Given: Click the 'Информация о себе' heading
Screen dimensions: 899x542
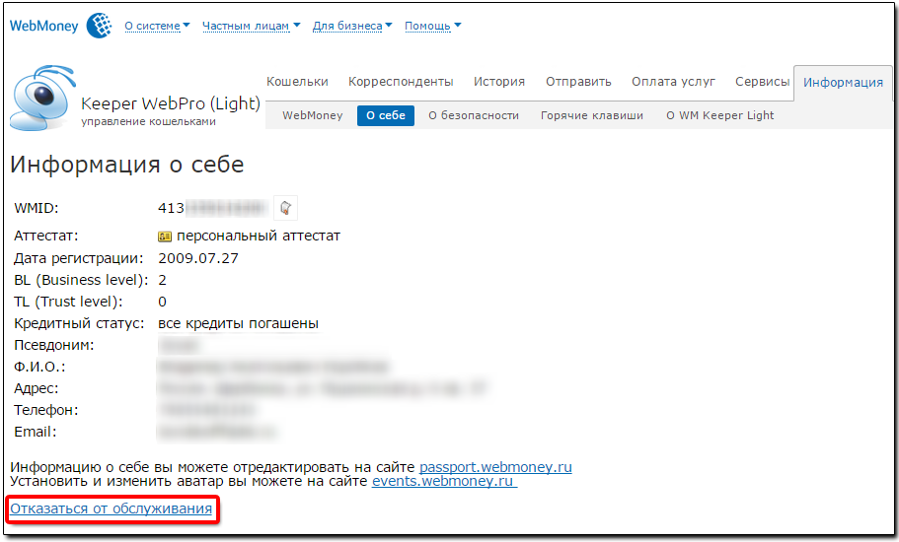Looking at the screenshot, I should click(127, 165).
